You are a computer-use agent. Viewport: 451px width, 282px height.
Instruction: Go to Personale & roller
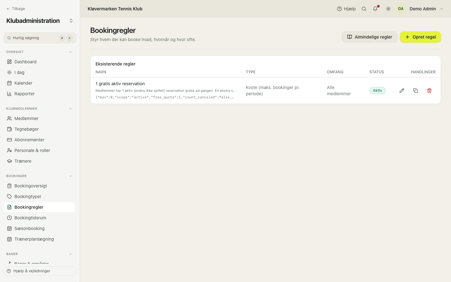(39, 150)
